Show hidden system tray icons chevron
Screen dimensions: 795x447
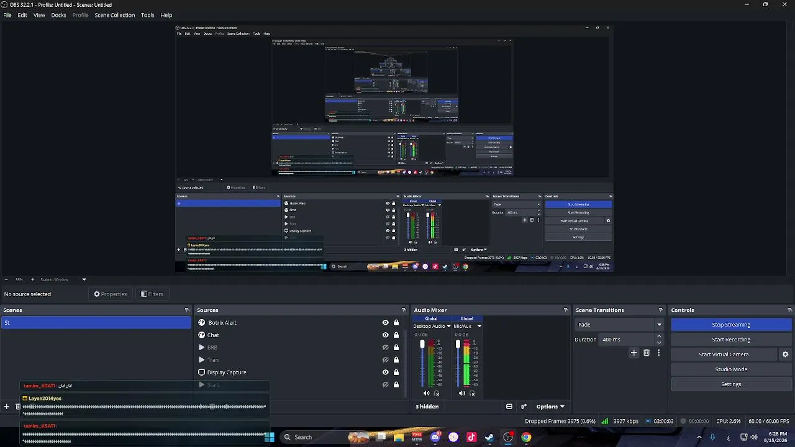[x=699, y=437]
